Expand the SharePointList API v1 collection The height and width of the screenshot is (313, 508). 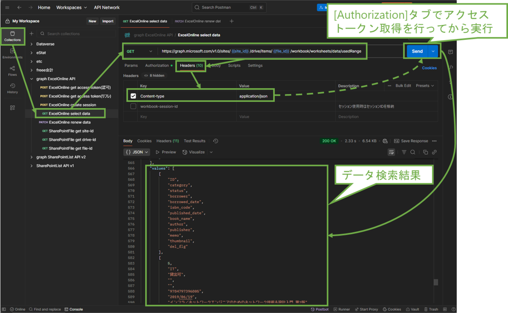(32, 166)
